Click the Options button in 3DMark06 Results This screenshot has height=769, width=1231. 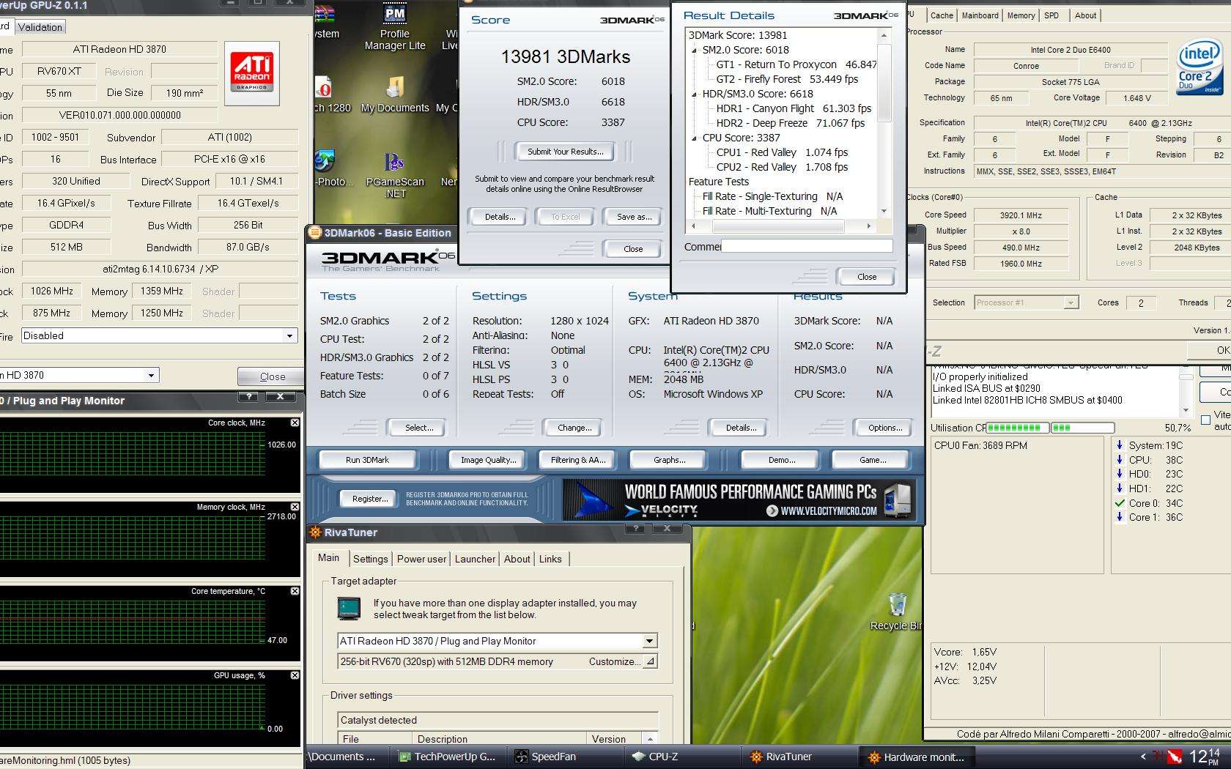884,428
